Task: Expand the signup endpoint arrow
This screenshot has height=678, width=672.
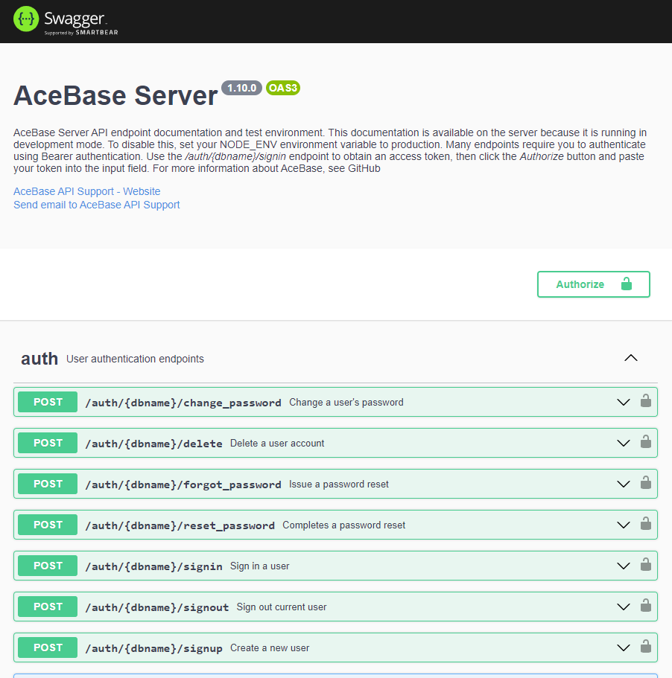Action: pos(623,647)
